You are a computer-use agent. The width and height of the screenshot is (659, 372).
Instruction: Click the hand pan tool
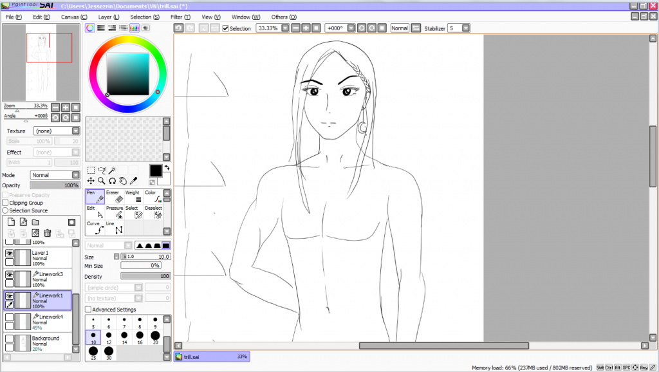pos(123,181)
